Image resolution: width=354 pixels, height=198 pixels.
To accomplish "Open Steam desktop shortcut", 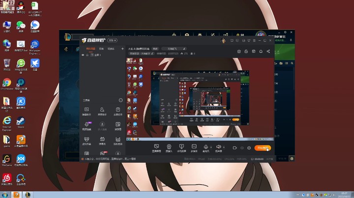I will tap(21, 123).
